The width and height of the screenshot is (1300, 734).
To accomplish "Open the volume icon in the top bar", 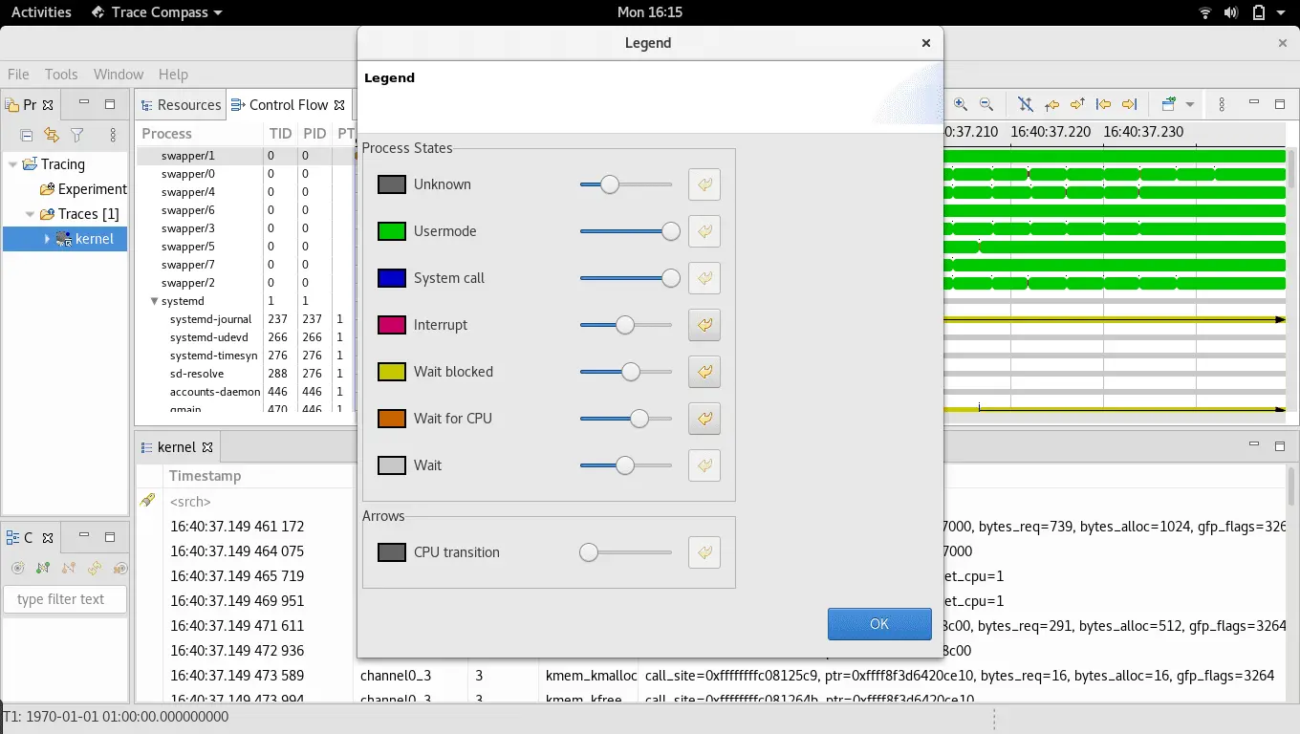I will (1231, 12).
